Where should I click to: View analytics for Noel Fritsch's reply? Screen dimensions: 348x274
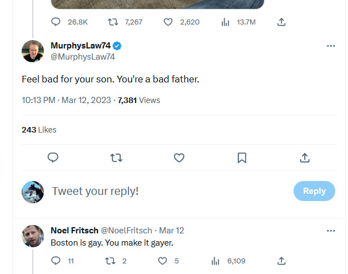(217, 261)
